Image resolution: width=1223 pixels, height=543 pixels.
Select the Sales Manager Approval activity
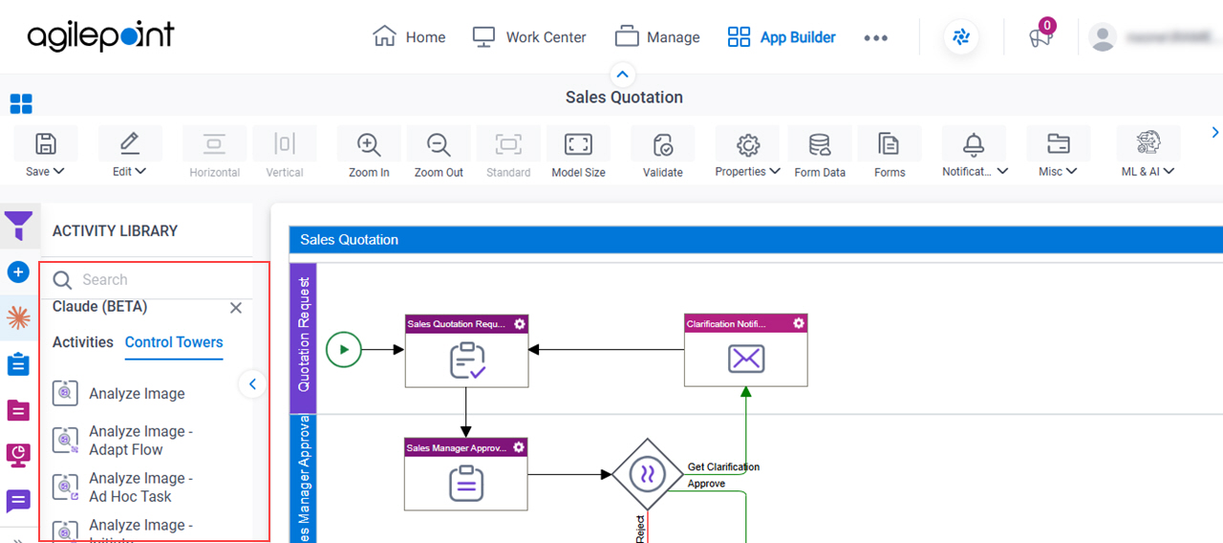466,474
